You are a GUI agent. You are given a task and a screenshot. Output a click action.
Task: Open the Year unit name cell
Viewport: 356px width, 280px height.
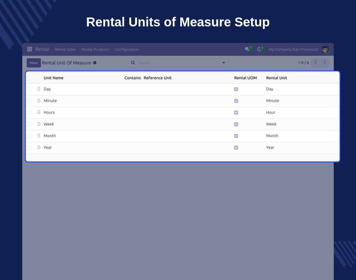point(47,147)
